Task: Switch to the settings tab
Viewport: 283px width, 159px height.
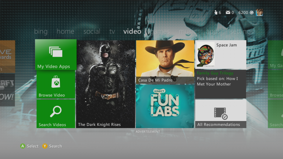Action: tap(242, 32)
